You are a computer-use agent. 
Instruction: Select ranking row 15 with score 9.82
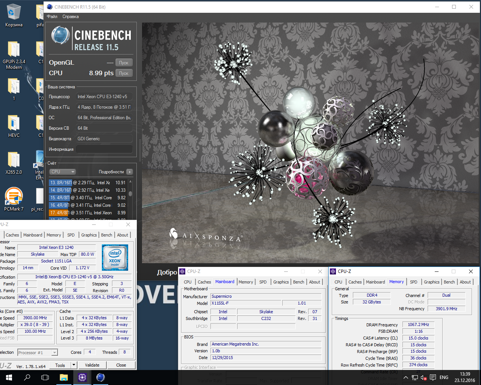point(88,198)
